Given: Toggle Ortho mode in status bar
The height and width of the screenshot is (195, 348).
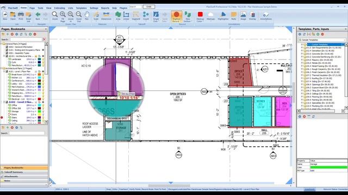Looking at the screenshot, I should tap(115, 189).
